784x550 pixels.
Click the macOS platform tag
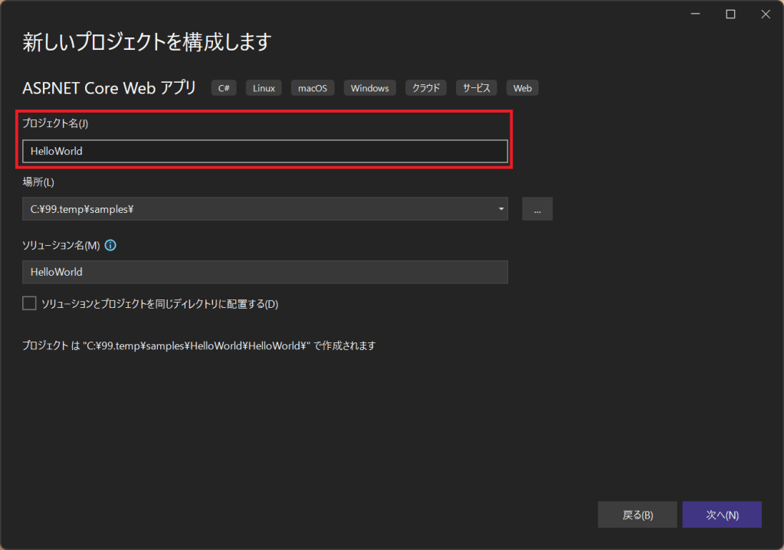click(313, 88)
